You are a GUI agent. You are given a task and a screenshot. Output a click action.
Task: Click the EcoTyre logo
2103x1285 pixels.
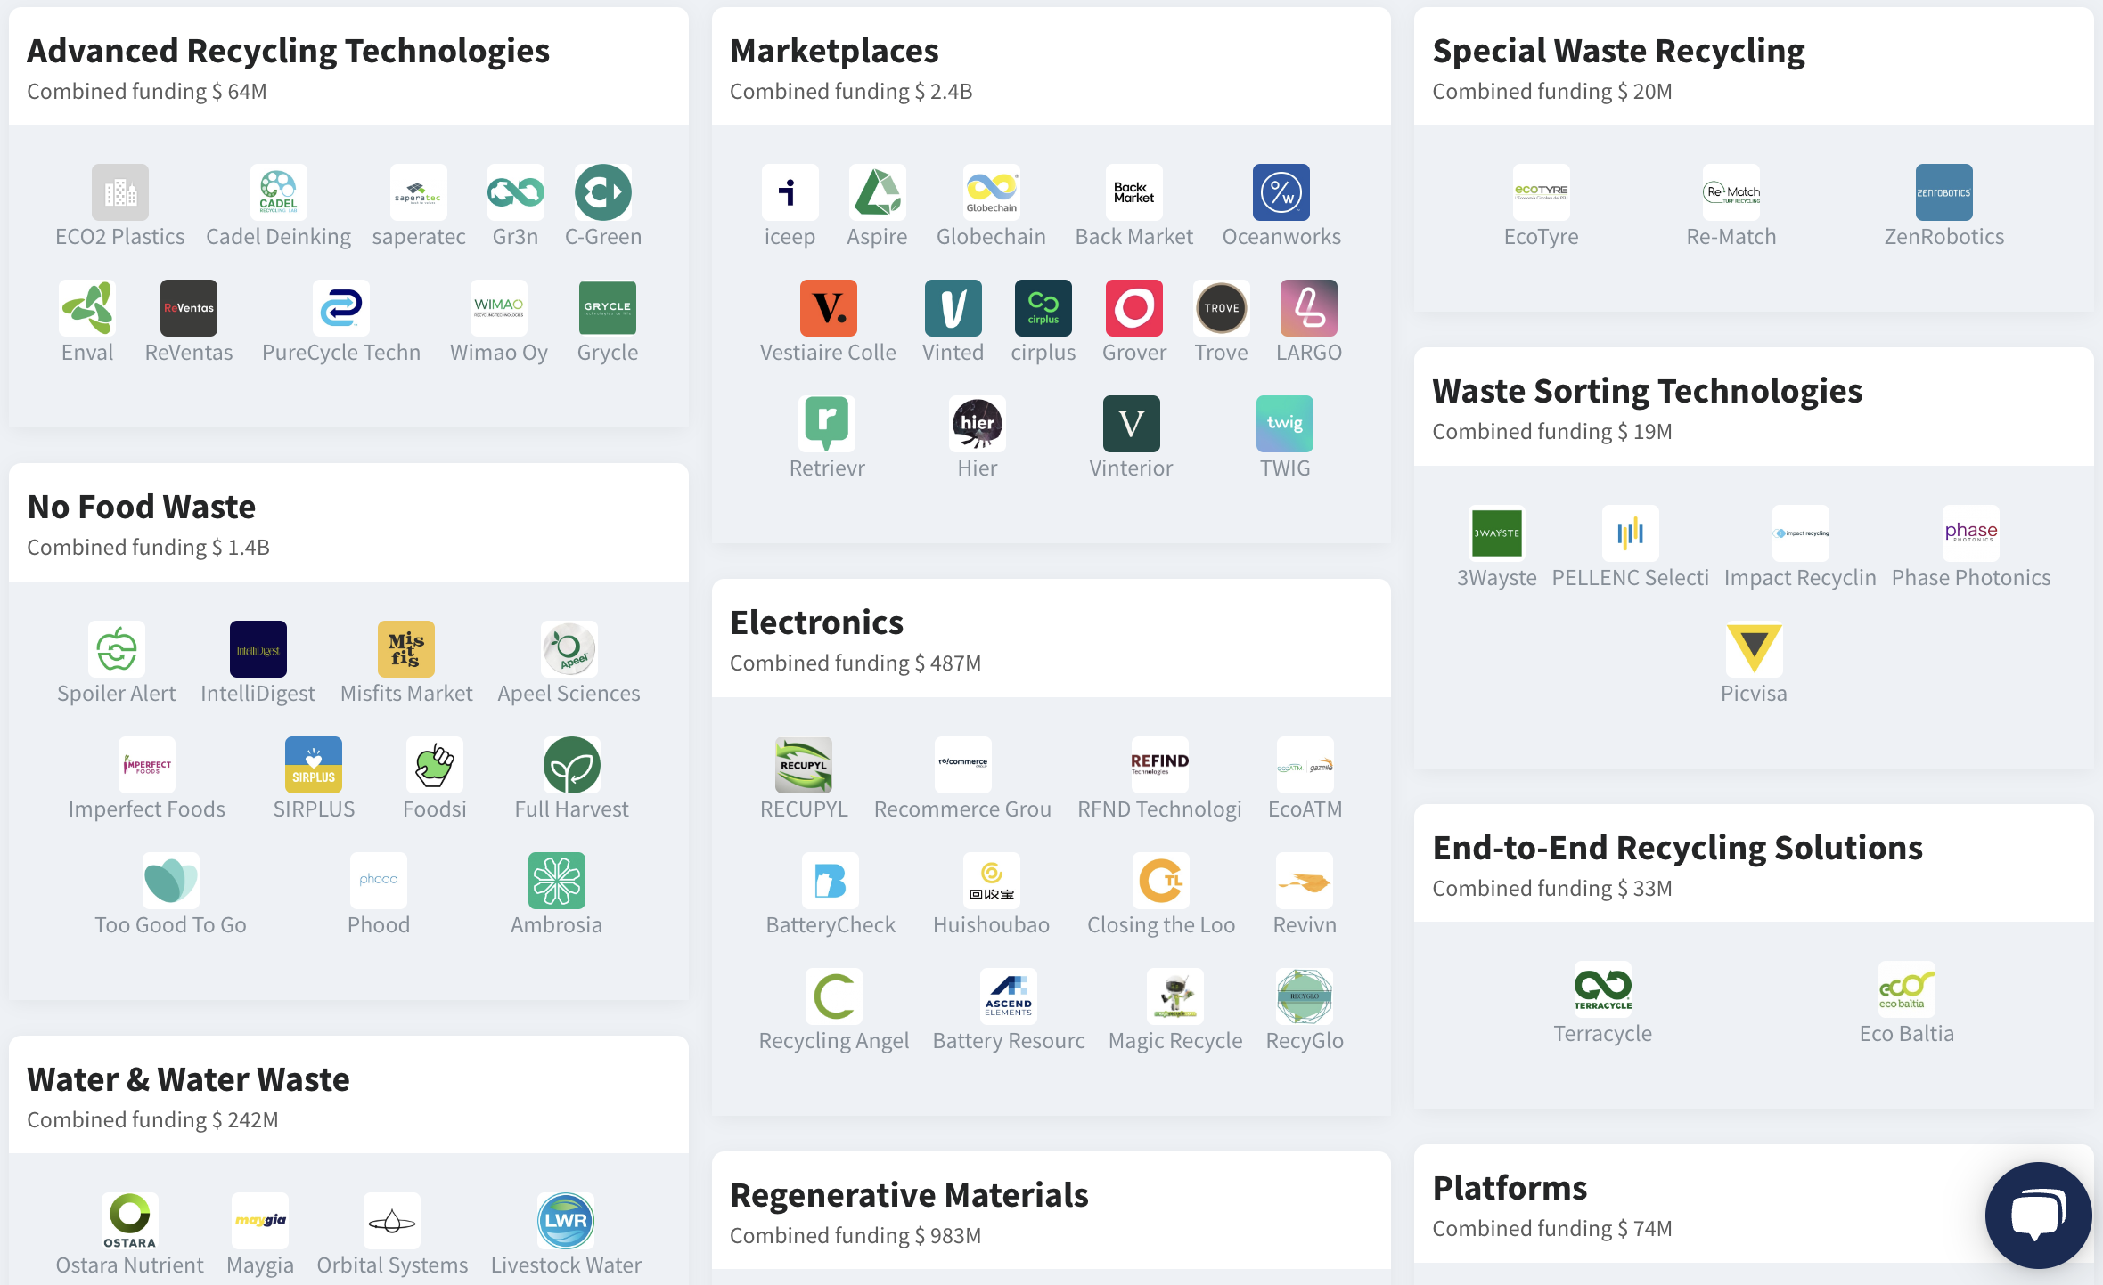[1542, 192]
